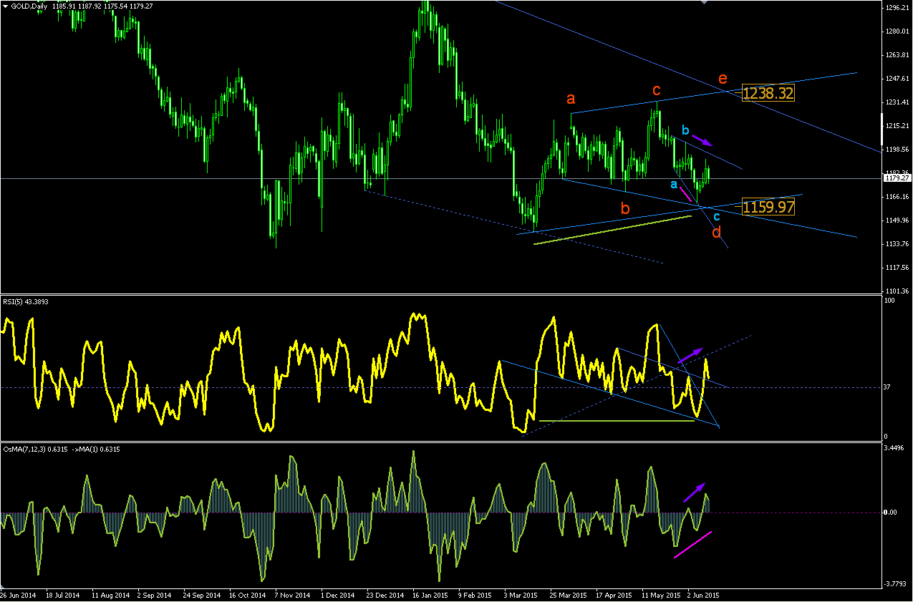Viewport: 913px width, 602px height.
Task: Click the 11 Aug 2014 date label
Action: tap(110, 596)
